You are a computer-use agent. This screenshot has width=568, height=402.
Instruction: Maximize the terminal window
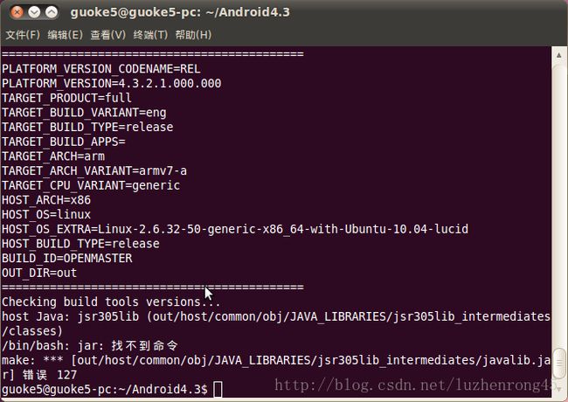click(52, 12)
